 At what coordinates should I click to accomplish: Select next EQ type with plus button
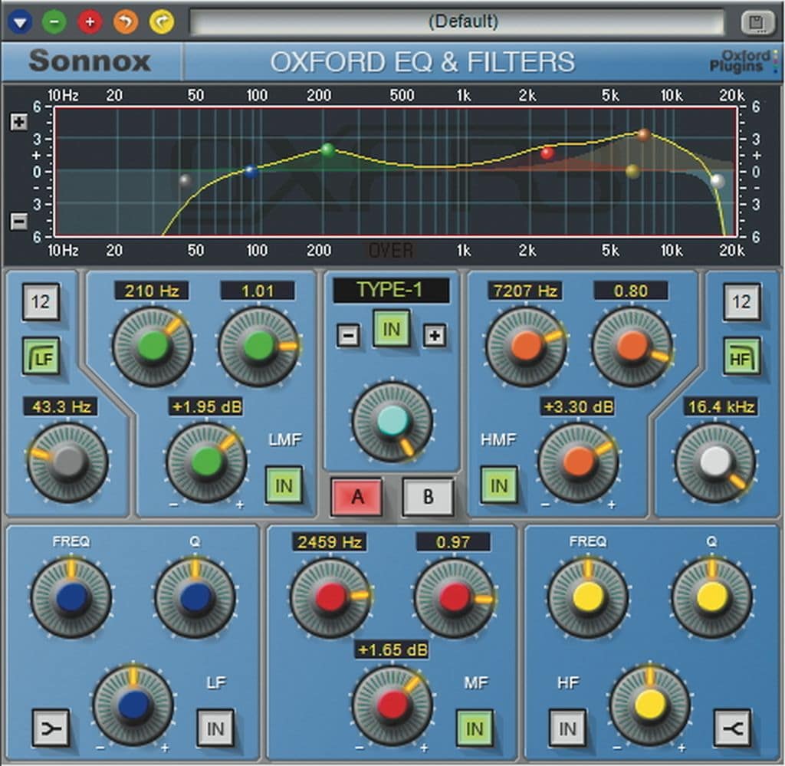click(435, 335)
